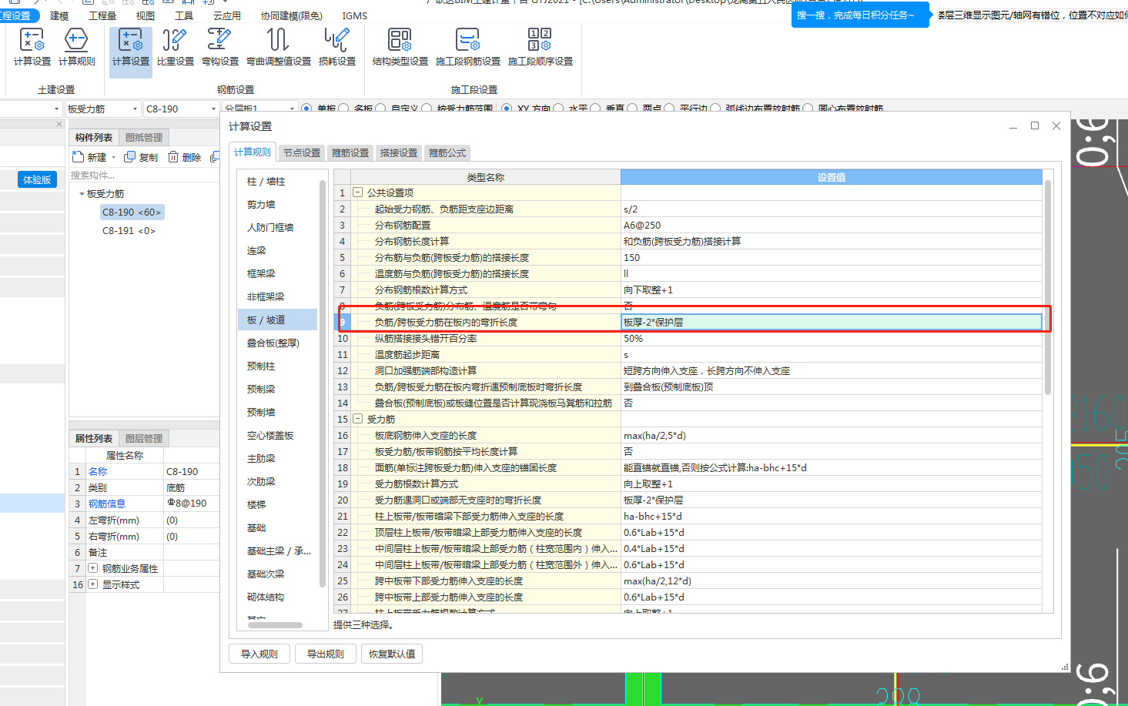
Task: Click the category list horizontal scrollbar
Action: tap(275, 625)
